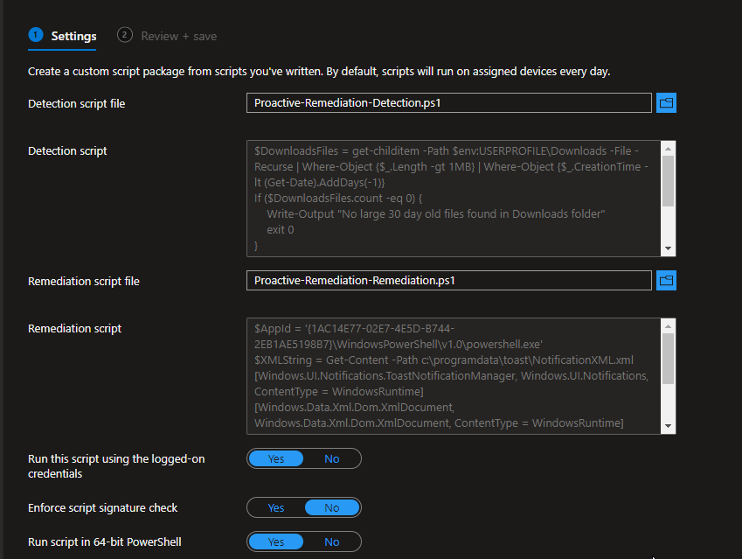Click the Detection script file name field
The height and width of the screenshot is (559, 742).
[448, 103]
